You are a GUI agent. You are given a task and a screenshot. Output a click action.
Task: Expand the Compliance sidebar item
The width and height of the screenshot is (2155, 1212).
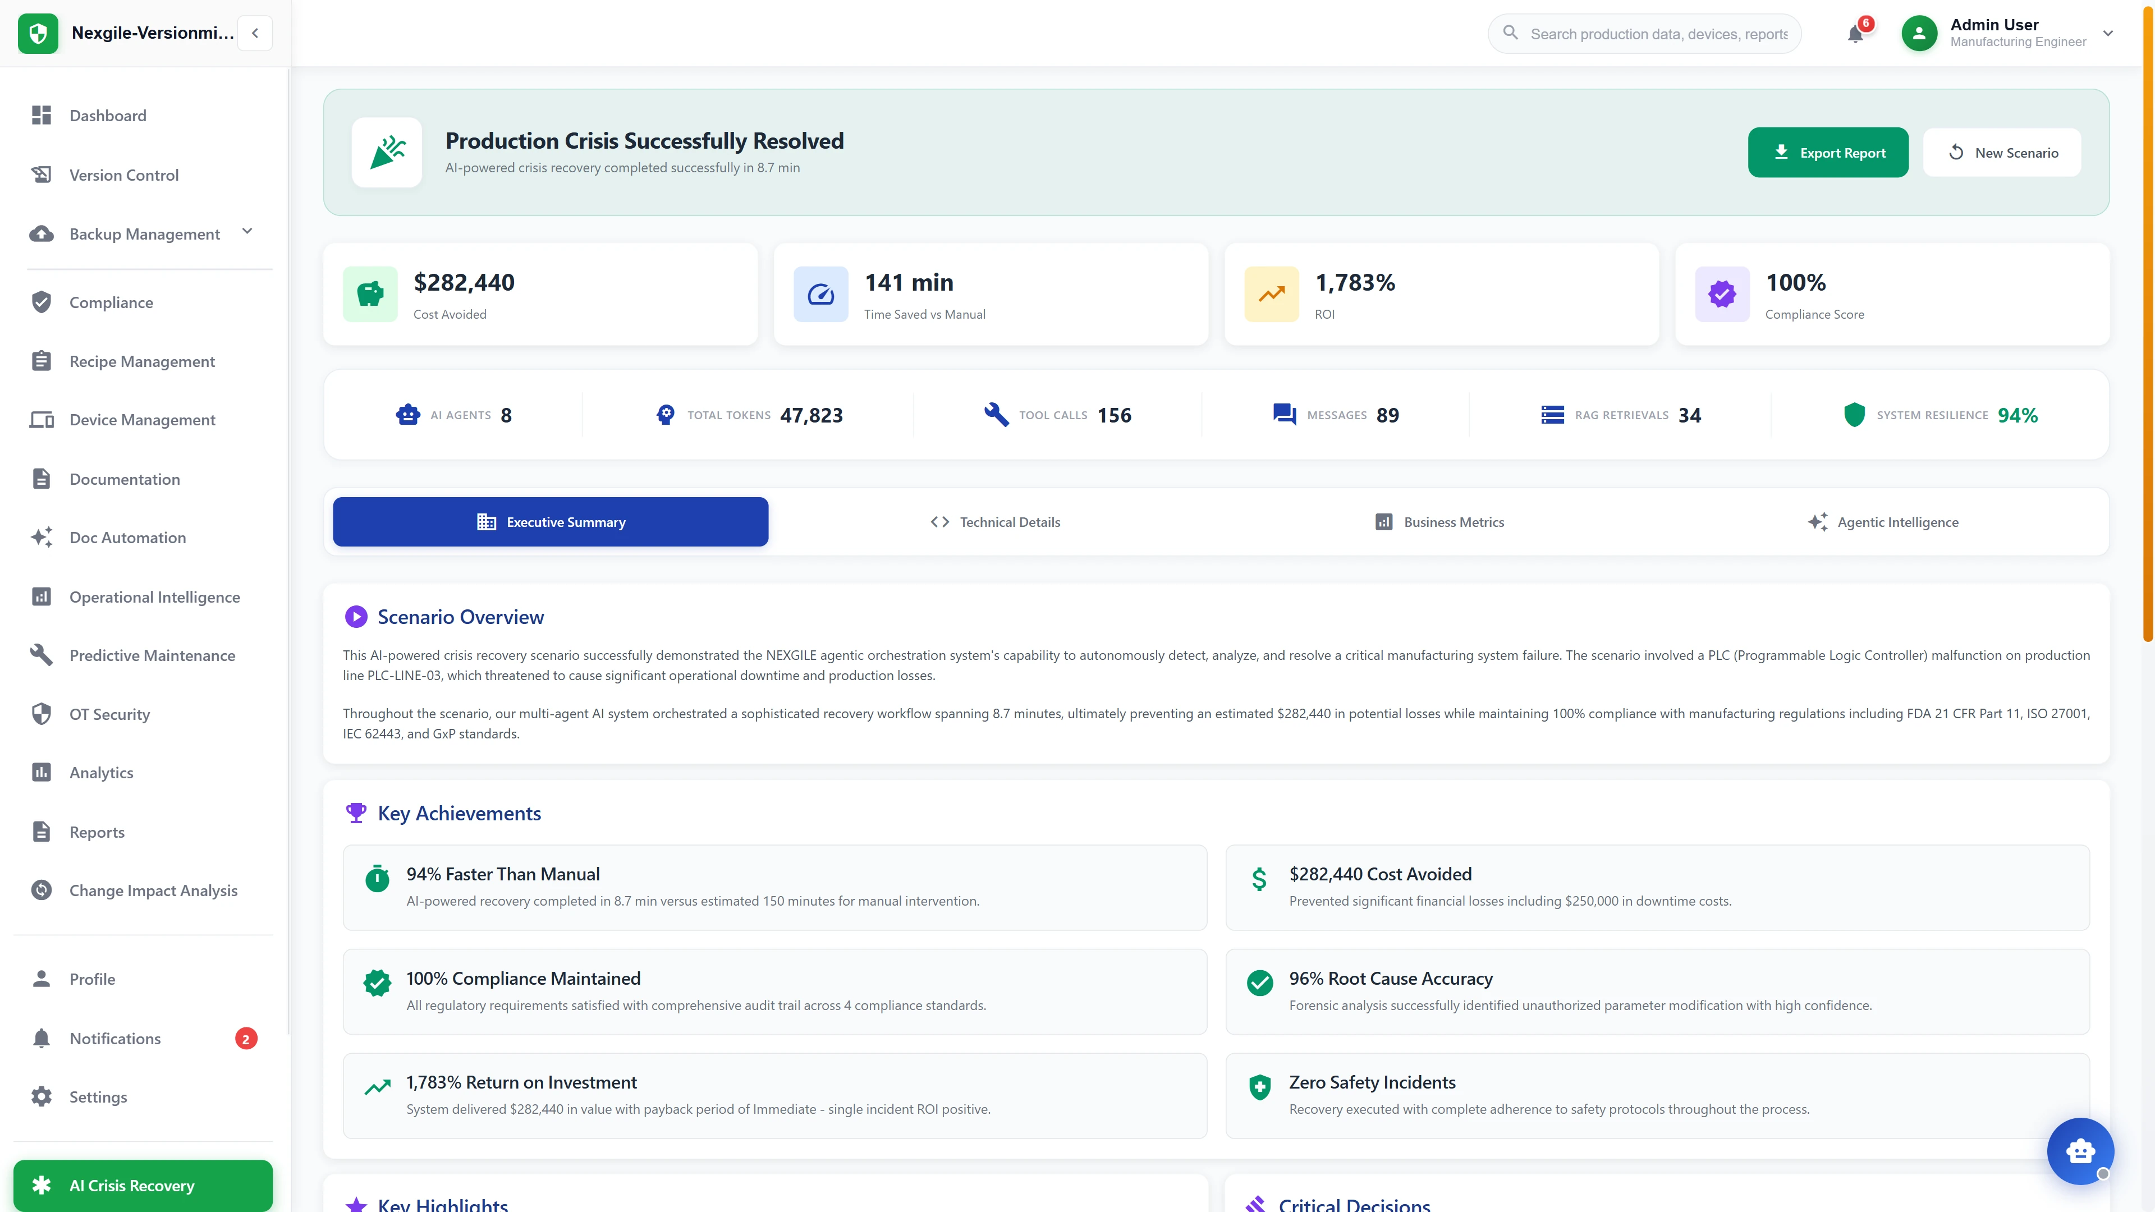point(111,303)
